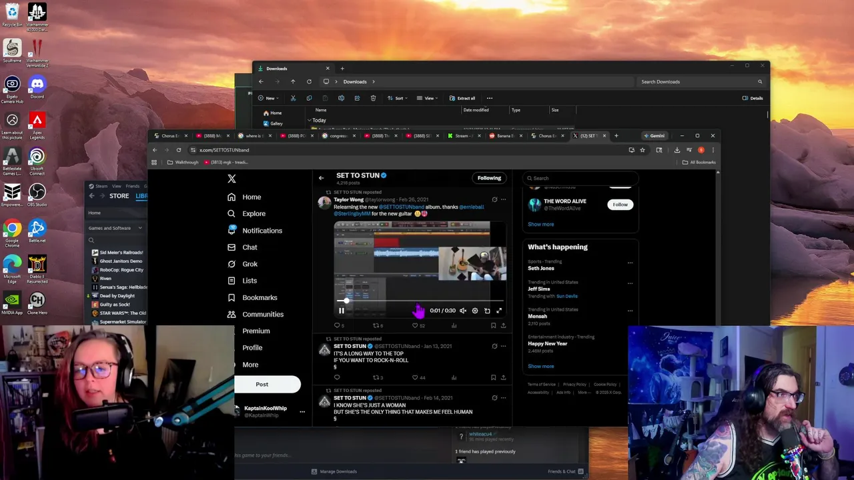Open the Gemini button in Chrome
This screenshot has height=480, width=854.
(x=654, y=136)
